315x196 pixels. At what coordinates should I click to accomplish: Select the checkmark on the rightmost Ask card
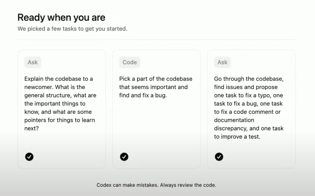(x=219, y=157)
